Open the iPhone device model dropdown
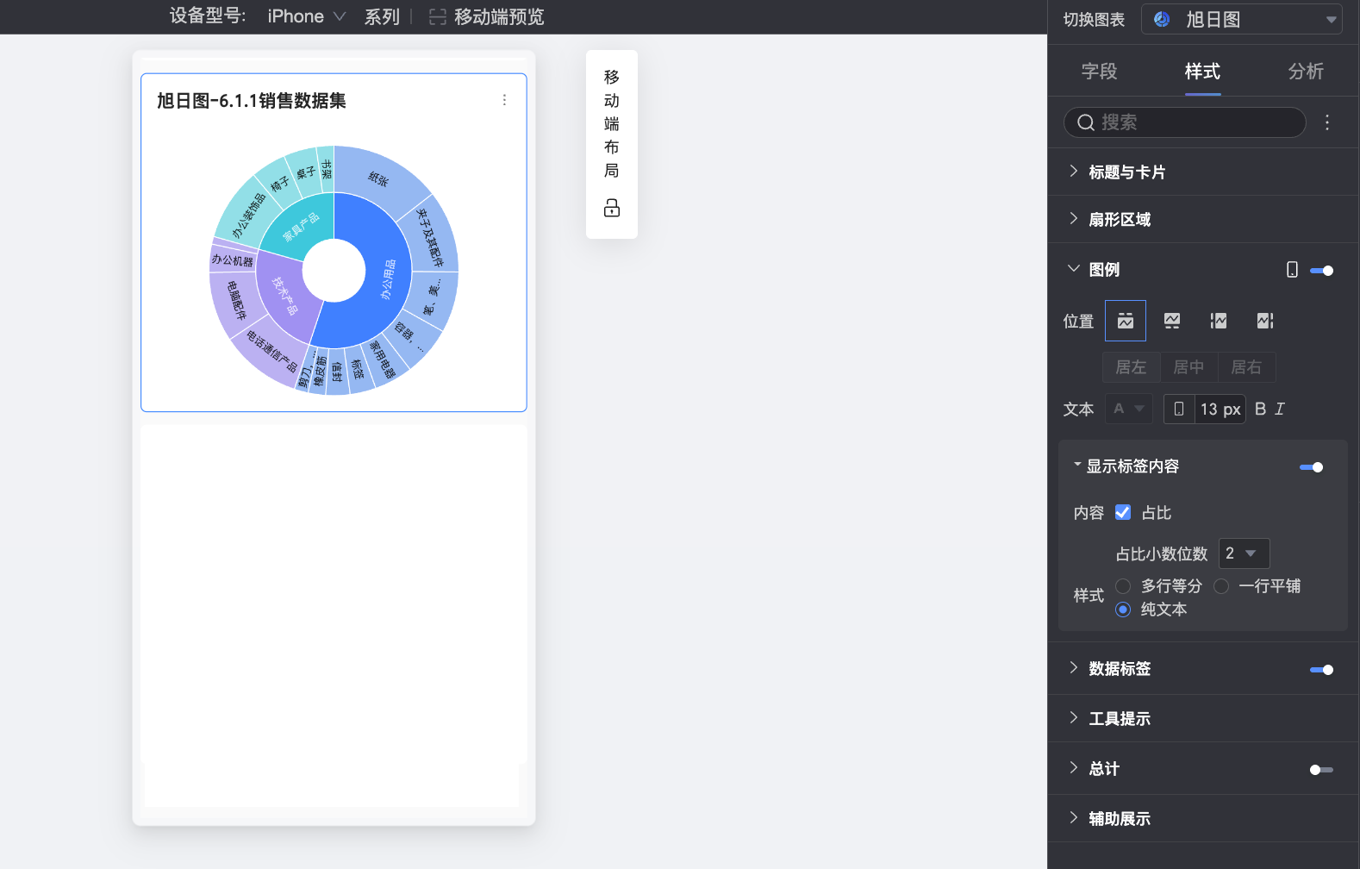 (x=306, y=16)
